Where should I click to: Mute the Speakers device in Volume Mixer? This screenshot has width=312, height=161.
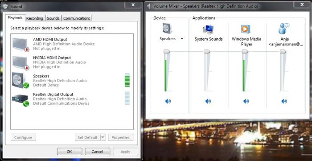pyautogui.click(x=168, y=102)
